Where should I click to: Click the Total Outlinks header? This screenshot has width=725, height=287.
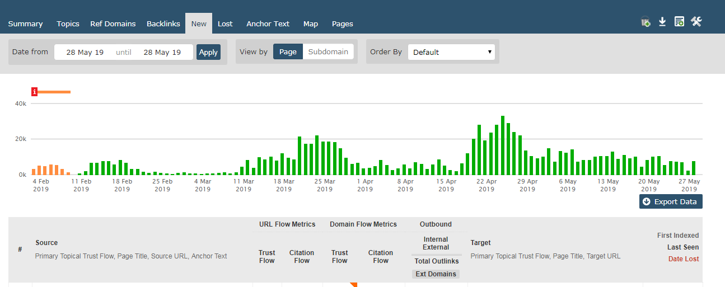point(437,261)
